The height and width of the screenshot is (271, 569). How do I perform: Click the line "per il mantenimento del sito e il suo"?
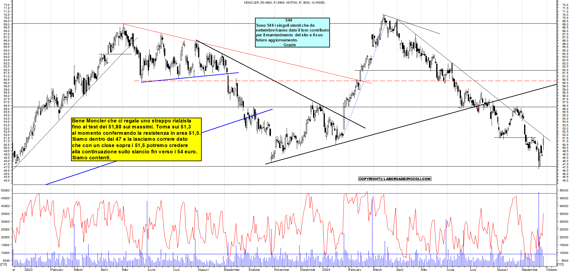(289, 35)
